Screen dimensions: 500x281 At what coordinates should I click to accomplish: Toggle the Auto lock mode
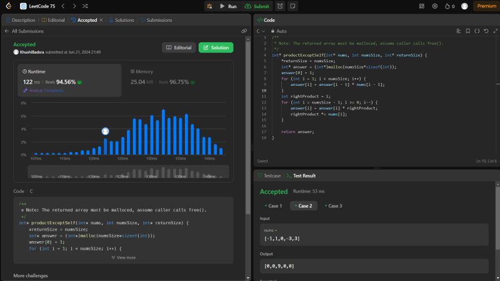point(279,31)
